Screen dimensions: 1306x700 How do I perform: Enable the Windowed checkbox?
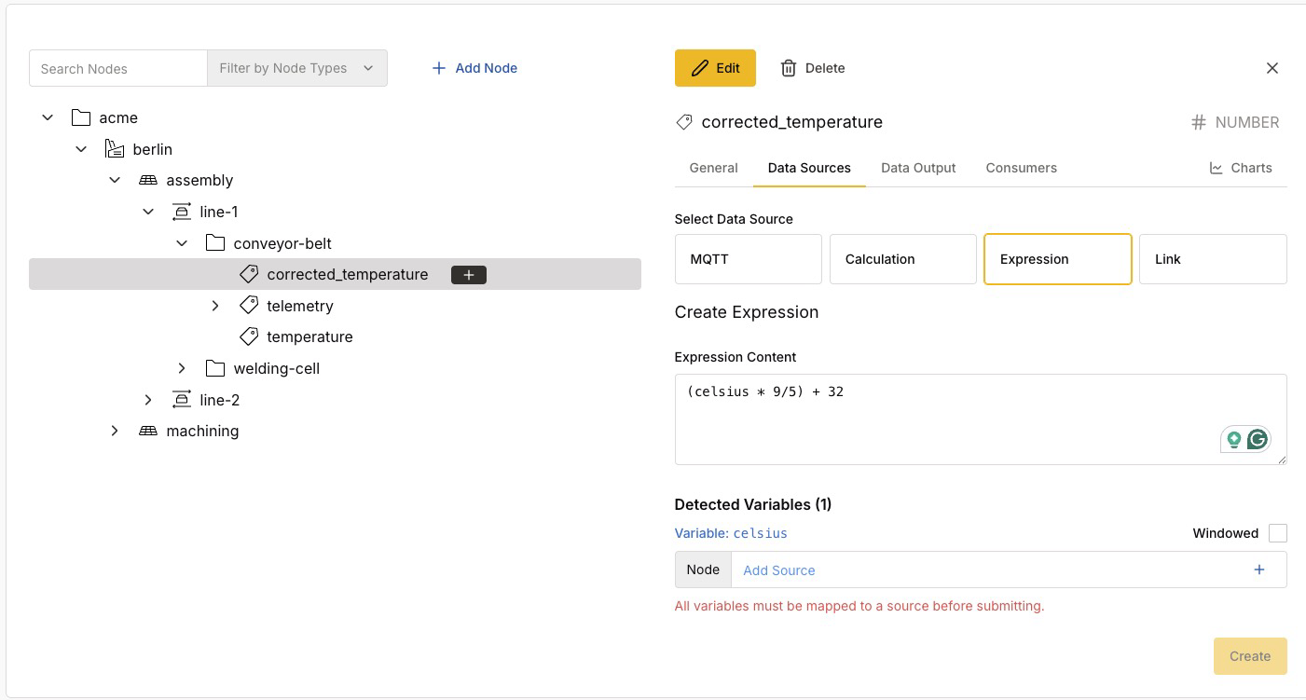(x=1277, y=533)
